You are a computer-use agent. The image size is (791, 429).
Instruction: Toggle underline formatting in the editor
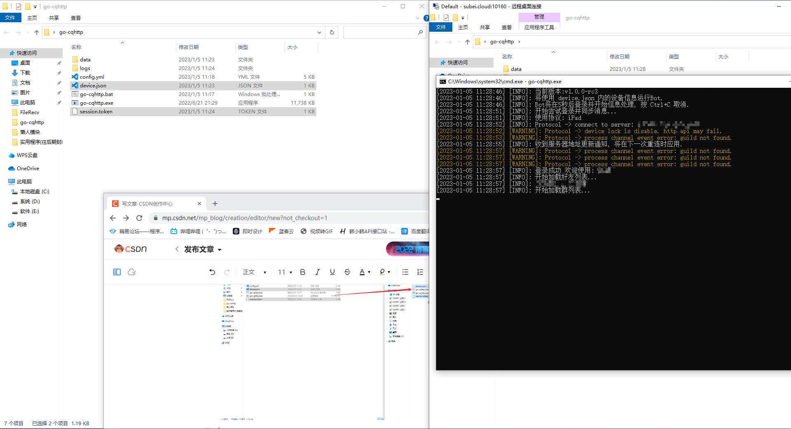[332, 272]
